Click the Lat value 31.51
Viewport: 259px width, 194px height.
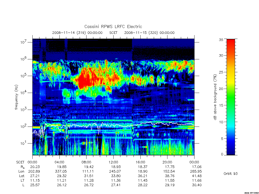coord(89,176)
